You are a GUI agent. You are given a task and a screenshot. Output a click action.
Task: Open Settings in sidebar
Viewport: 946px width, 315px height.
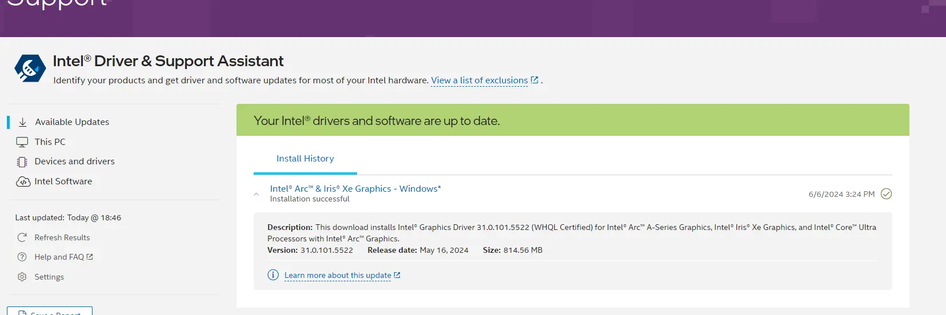(49, 277)
